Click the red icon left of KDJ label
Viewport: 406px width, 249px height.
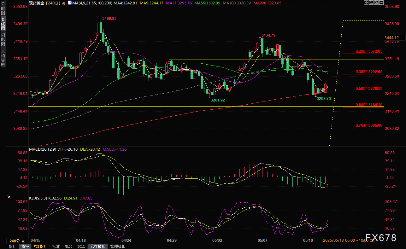[x=9, y=198]
